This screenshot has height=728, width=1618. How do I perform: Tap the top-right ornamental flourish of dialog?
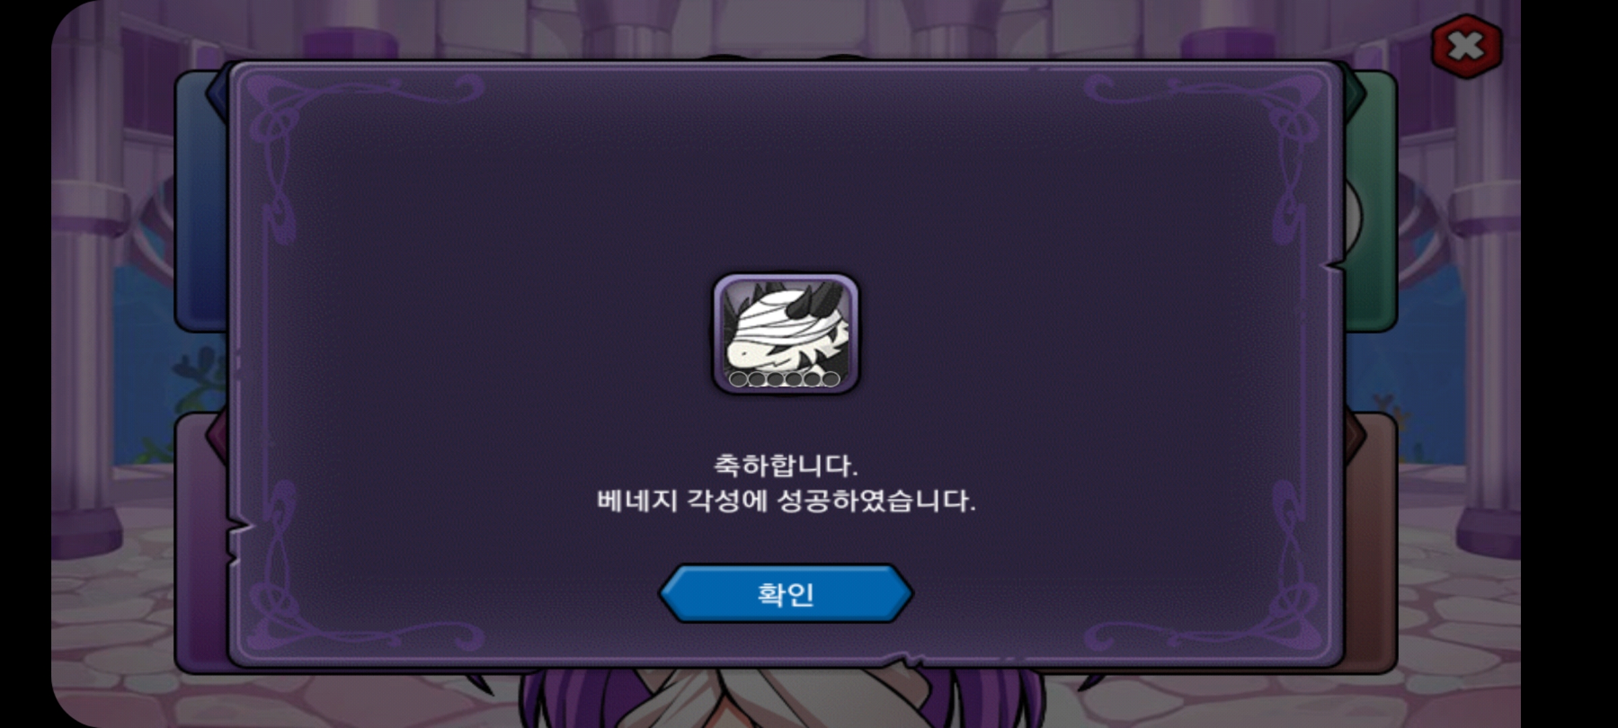[x=1247, y=135]
